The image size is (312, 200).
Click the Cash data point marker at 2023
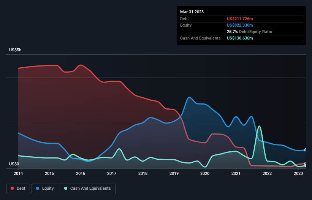(x=306, y=165)
